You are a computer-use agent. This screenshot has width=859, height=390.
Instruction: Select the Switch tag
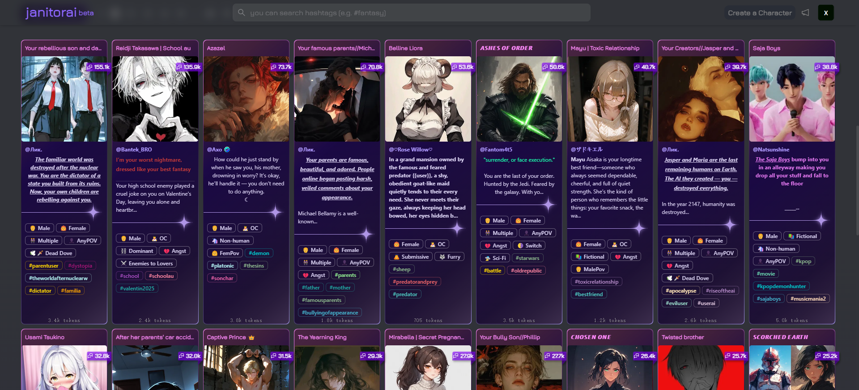[x=529, y=246]
